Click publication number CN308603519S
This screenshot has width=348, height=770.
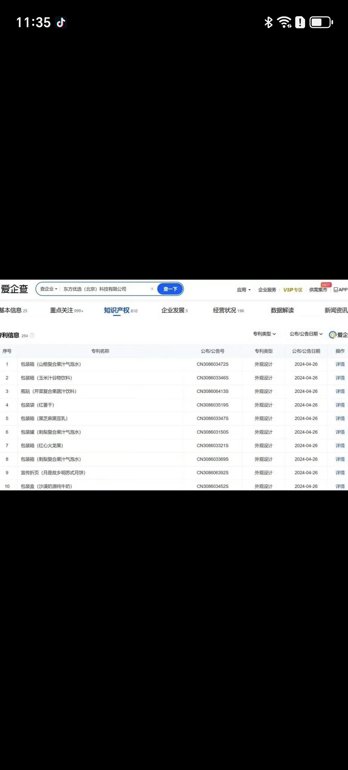[213, 405]
